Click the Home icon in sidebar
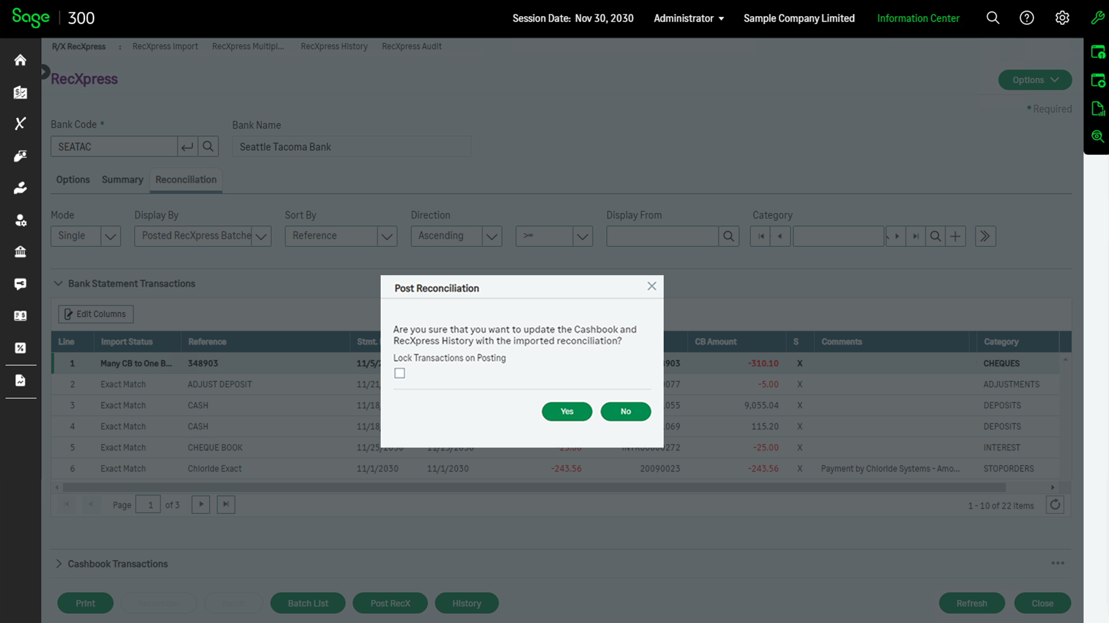The height and width of the screenshot is (623, 1109). (x=20, y=60)
